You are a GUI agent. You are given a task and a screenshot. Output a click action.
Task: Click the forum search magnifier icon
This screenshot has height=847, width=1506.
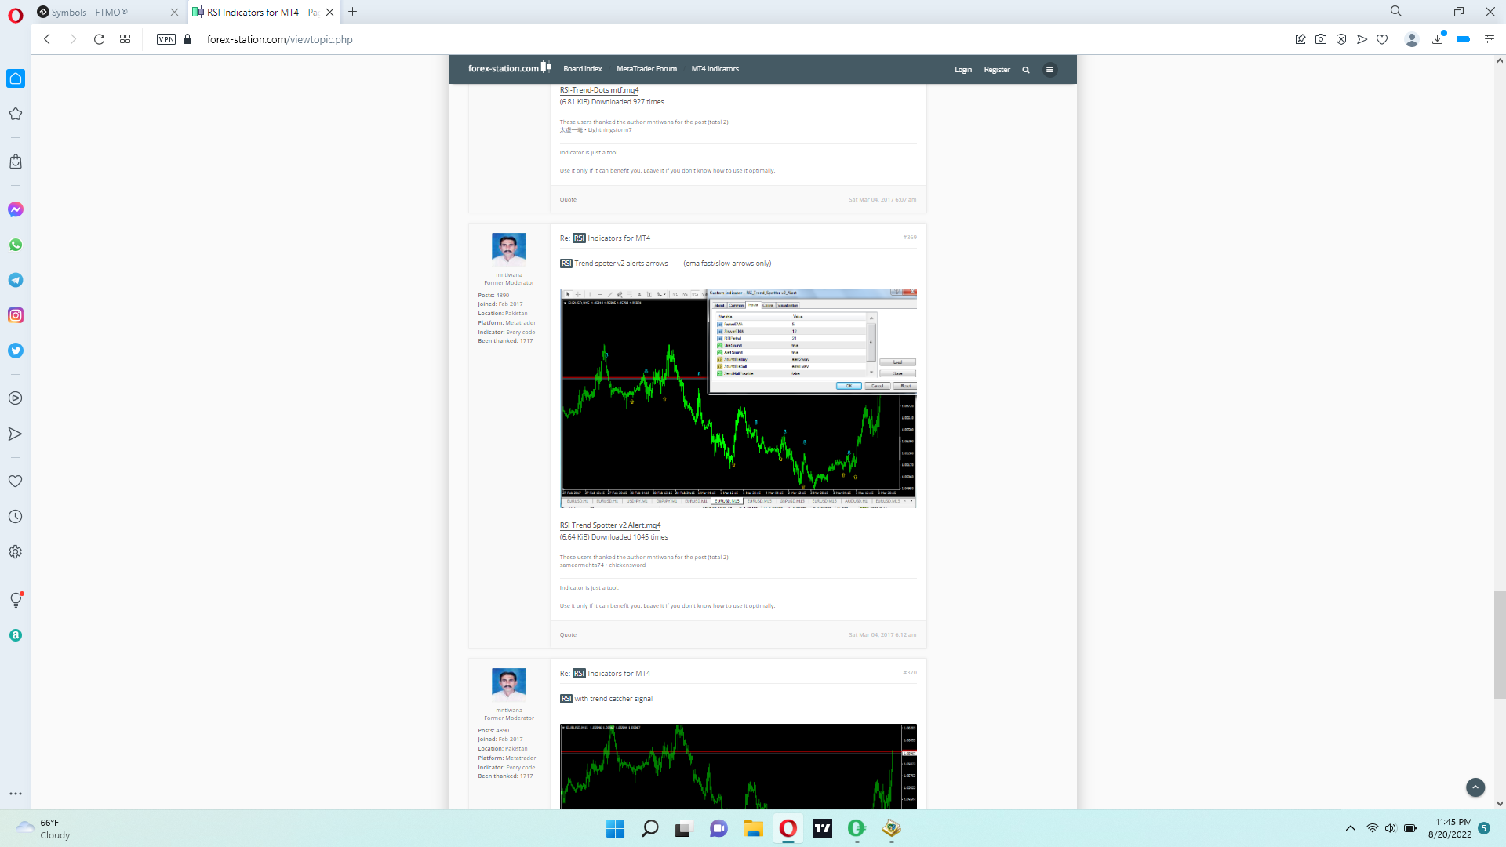coord(1025,70)
